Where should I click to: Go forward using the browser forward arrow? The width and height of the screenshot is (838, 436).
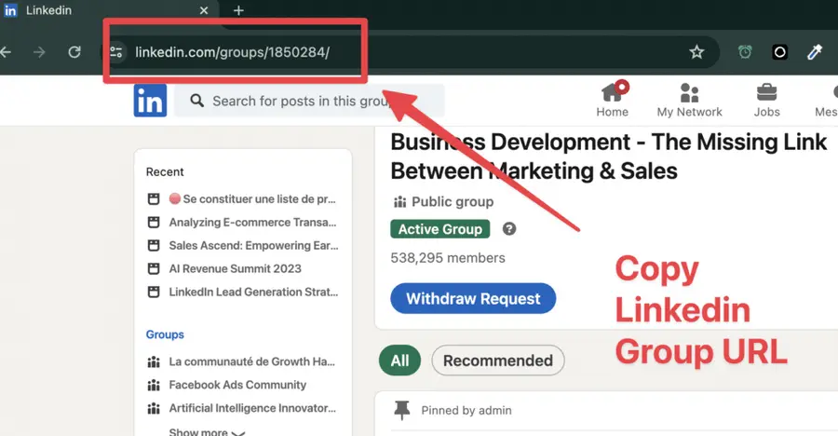[x=39, y=52]
